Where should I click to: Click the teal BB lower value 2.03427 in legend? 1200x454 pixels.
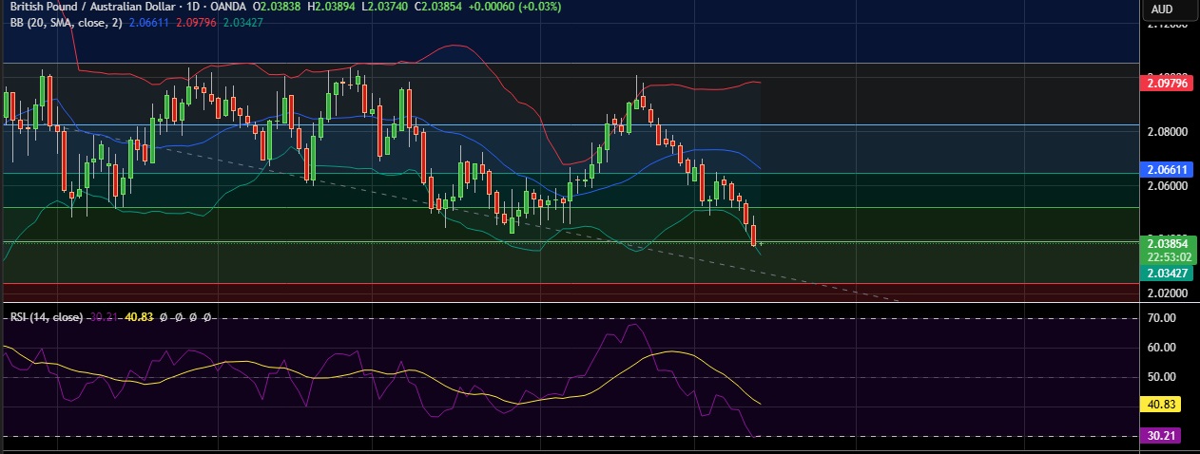click(x=242, y=22)
